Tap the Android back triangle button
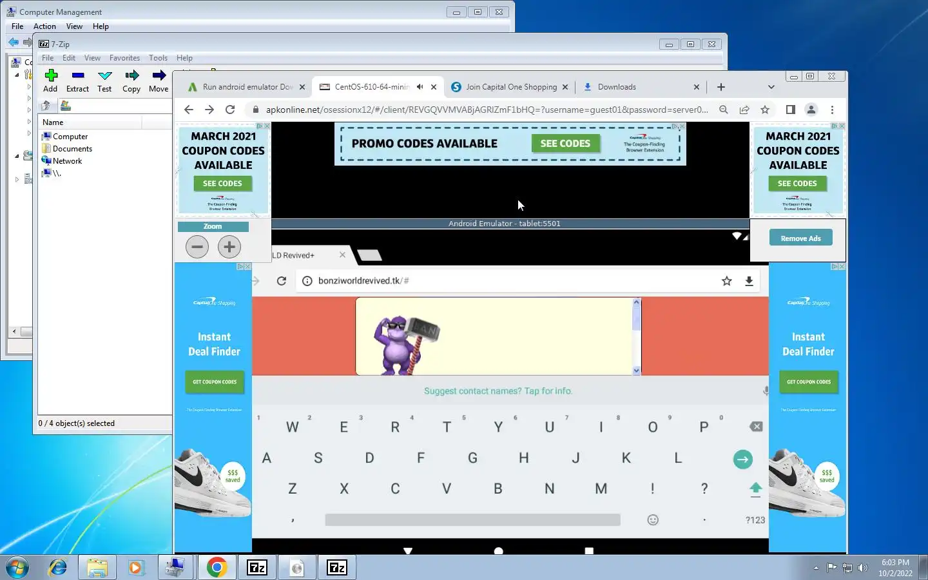This screenshot has width=928, height=580. [408, 551]
